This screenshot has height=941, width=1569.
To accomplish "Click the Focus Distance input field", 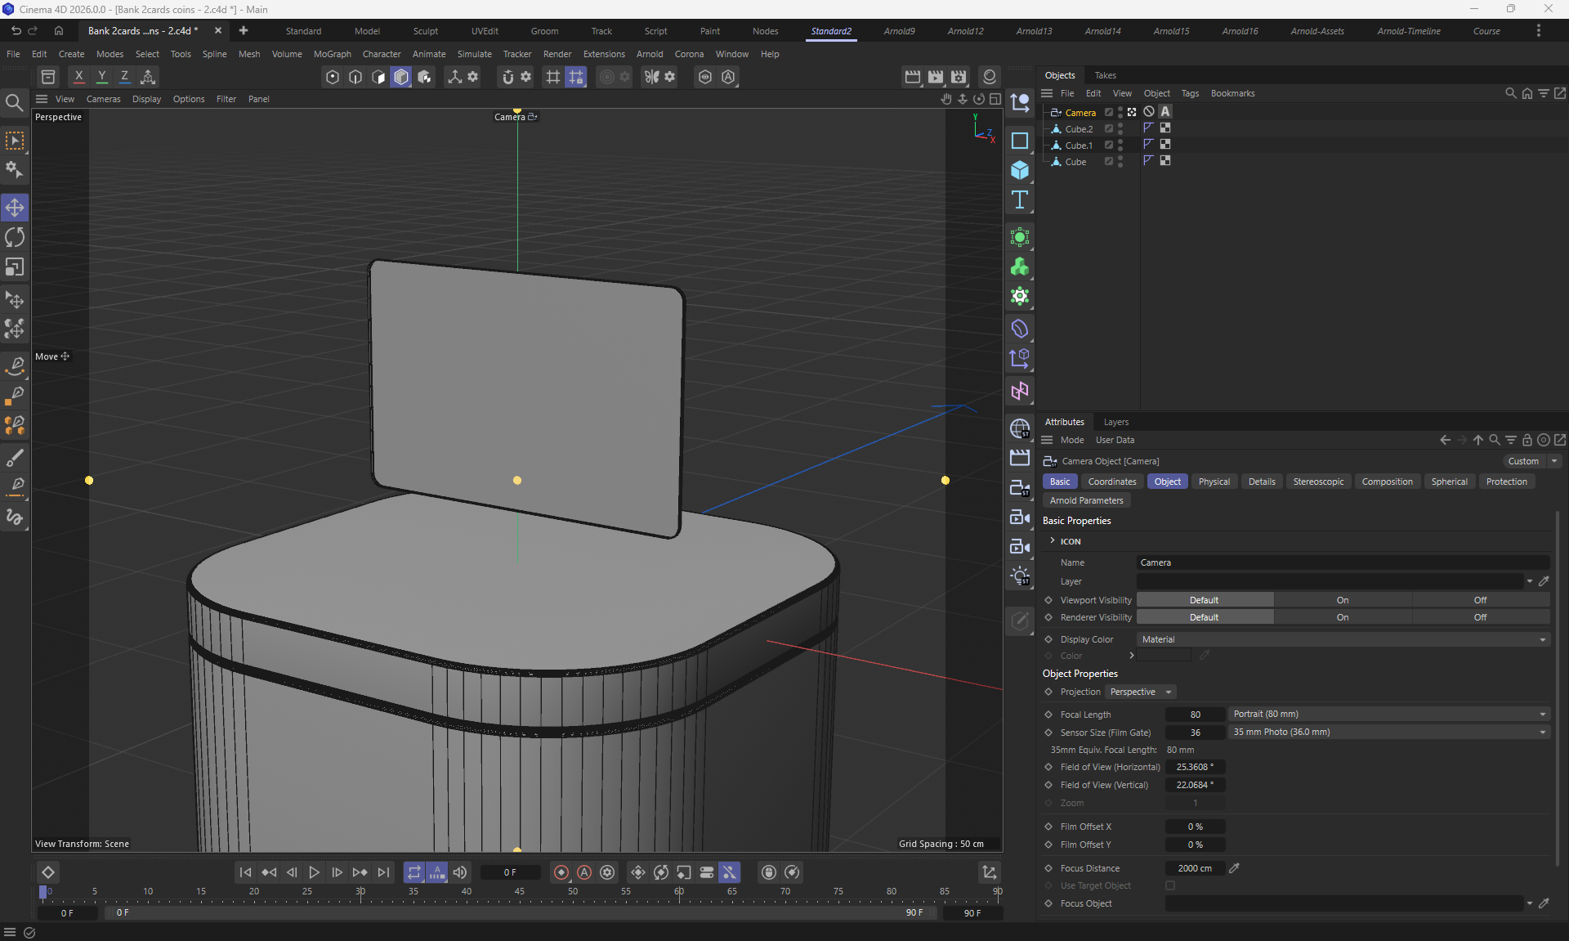I will click(1194, 868).
